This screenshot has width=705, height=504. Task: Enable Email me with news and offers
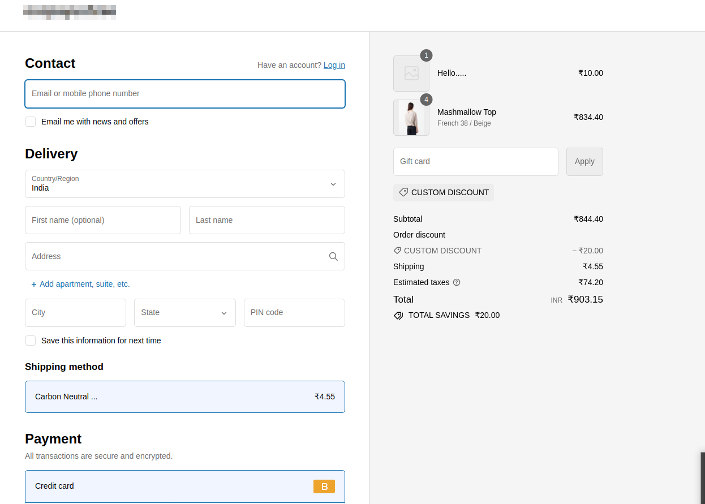(31, 122)
